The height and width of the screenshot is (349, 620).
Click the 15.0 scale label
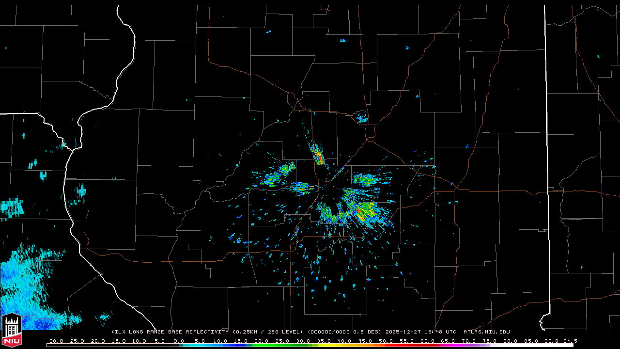[241, 341]
